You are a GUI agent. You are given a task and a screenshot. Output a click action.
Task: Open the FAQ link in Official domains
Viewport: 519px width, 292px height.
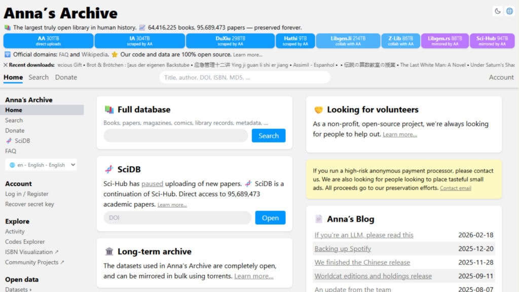[63, 55]
